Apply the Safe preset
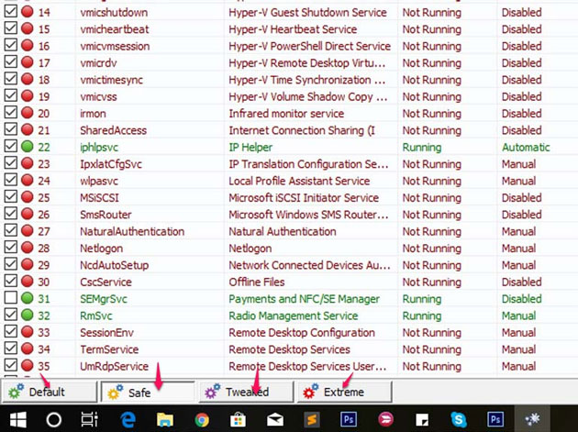Viewport: 578px width, 432px height. [x=148, y=392]
